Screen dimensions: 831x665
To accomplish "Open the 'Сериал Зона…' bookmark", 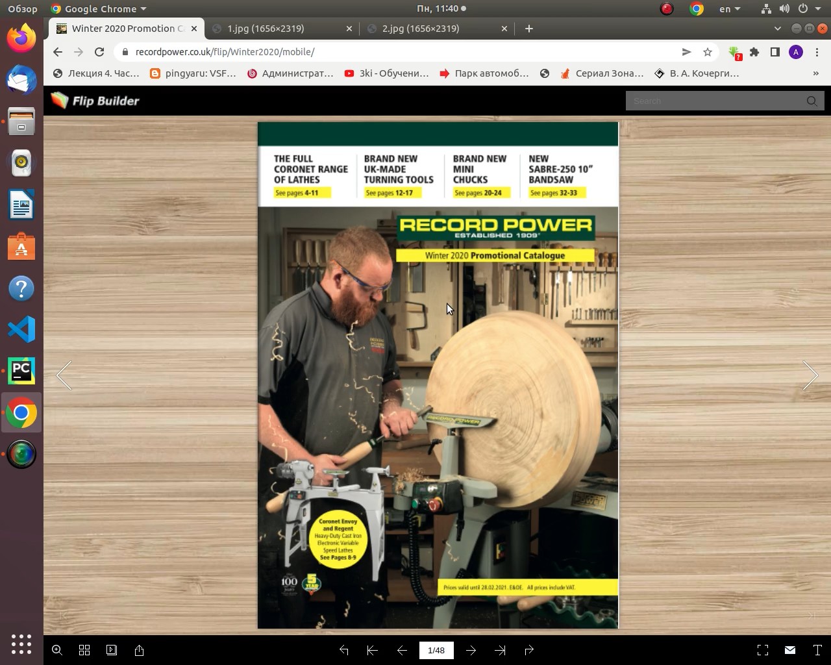I will 602,73.
